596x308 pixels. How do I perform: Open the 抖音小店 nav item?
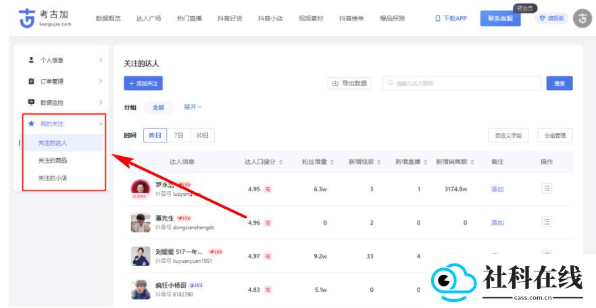pyautogui.click(x=270, y=18)
